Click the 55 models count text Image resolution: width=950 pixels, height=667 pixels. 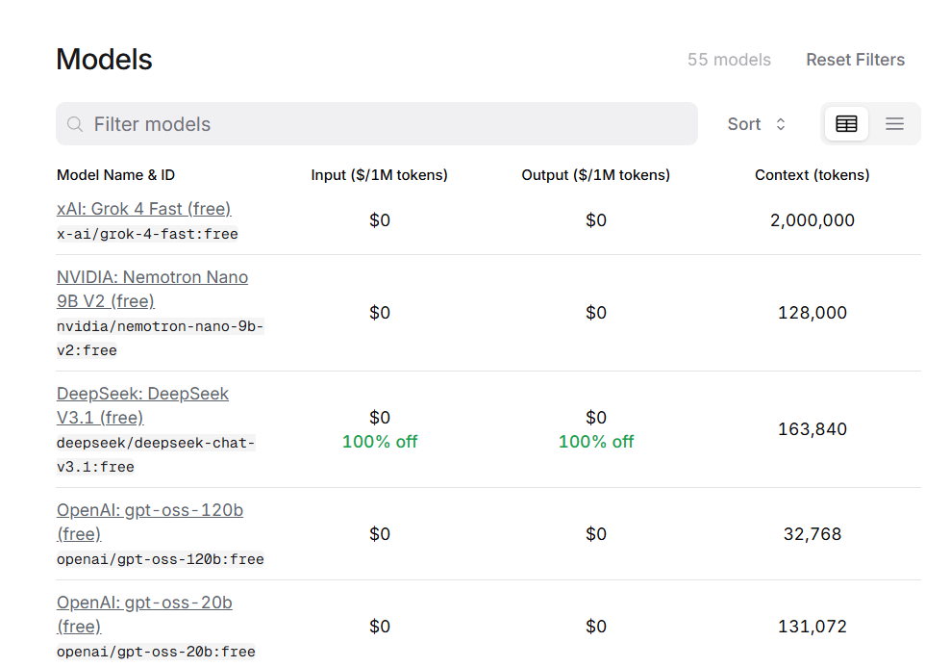729,60
